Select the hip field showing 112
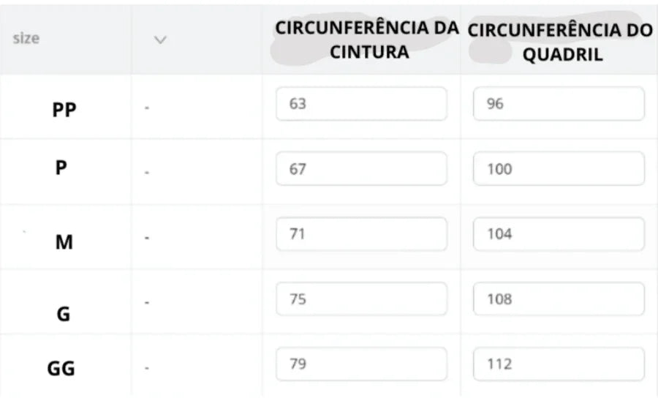This screenshot has height=401, width=658. pyautogui.click(x=559, y=364)
